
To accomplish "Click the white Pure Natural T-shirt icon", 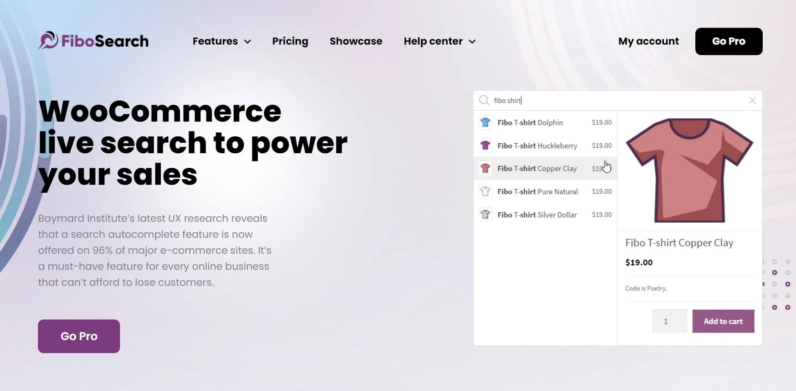I will (x=485, y=192).
